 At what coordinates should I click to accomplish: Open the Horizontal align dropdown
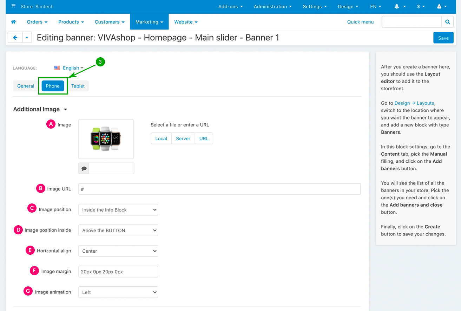click(x=118, y=251)
